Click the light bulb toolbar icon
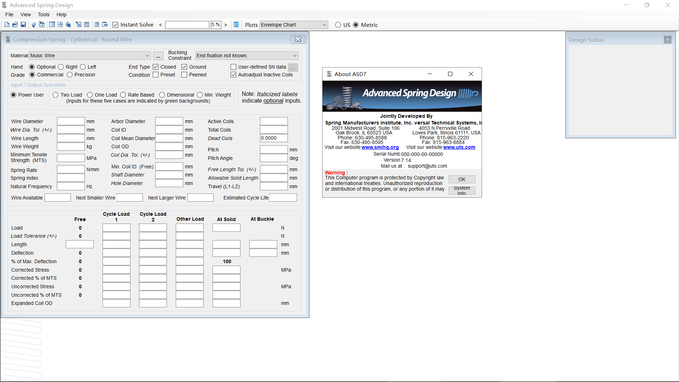This screenshot has height=382, width=679. click(x=34, y=25)
